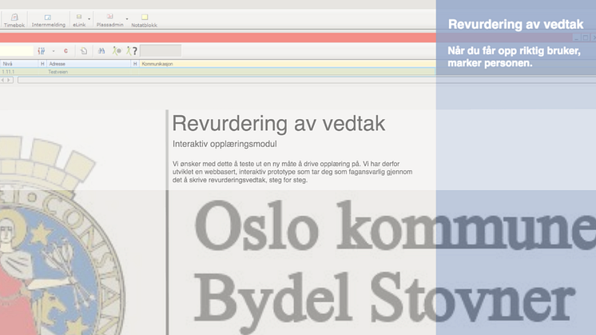Open the Timebok toolbar button
This screenshot has height=335, width=596.
[14, 20]
